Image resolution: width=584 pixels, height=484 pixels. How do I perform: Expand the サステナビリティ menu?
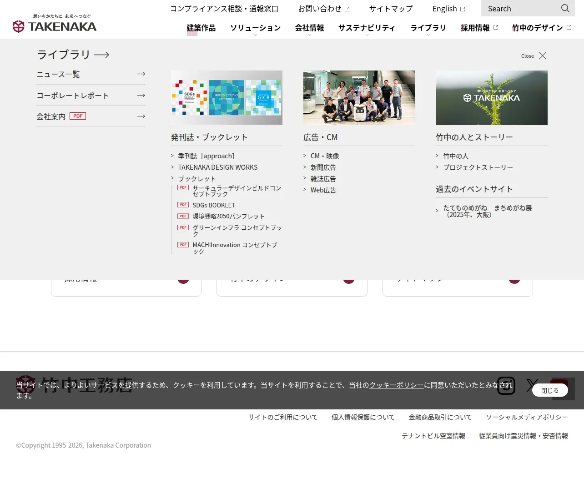[x=367, y=28]
